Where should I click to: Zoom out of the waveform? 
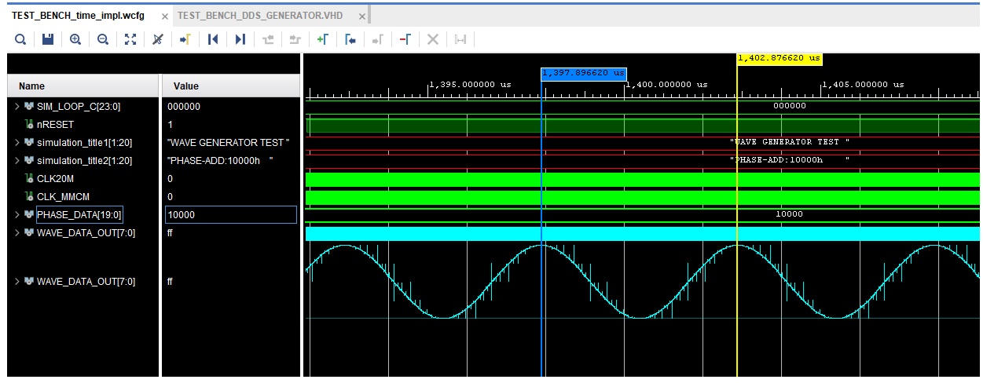tap(103, 39)
